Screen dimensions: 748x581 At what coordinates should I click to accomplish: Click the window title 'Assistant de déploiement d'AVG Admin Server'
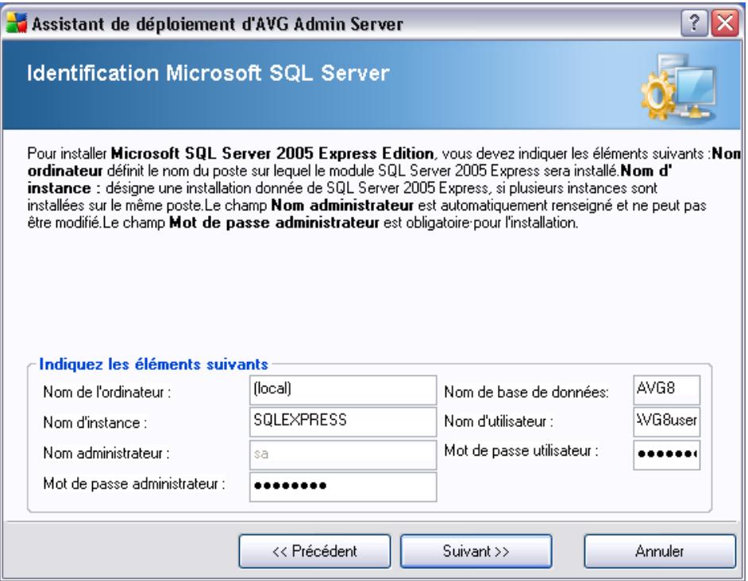(218, 24)
